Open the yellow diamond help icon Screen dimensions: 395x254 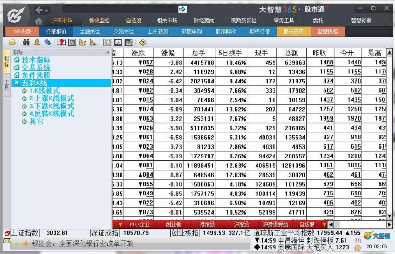143,42
